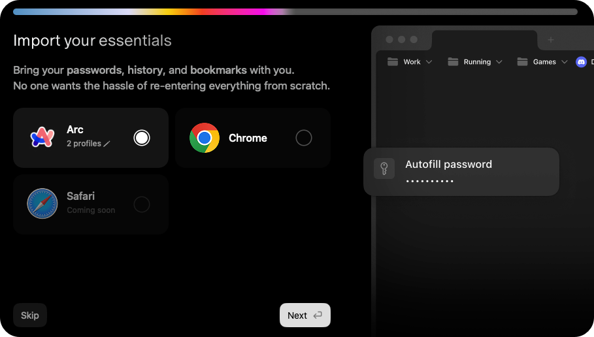Open the Running bookmarks folder icon
Viewport: 594px width, 337px height.
tap(453, 62)
